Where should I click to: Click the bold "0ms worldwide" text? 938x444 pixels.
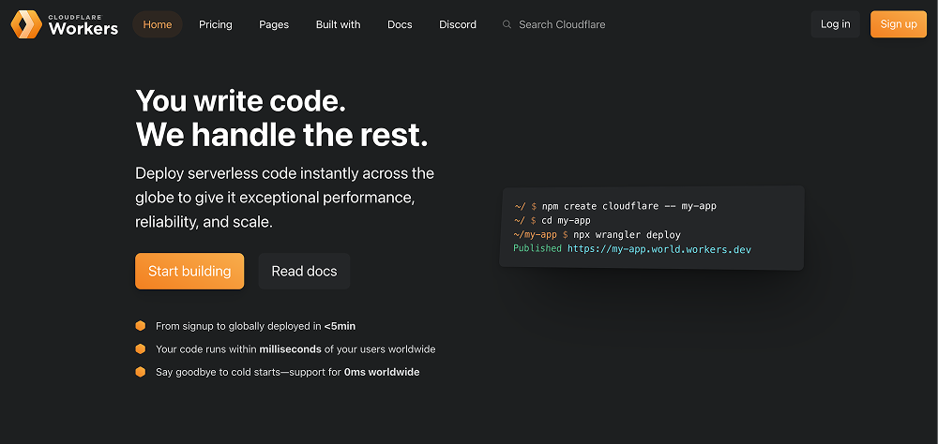pos(382,372)
